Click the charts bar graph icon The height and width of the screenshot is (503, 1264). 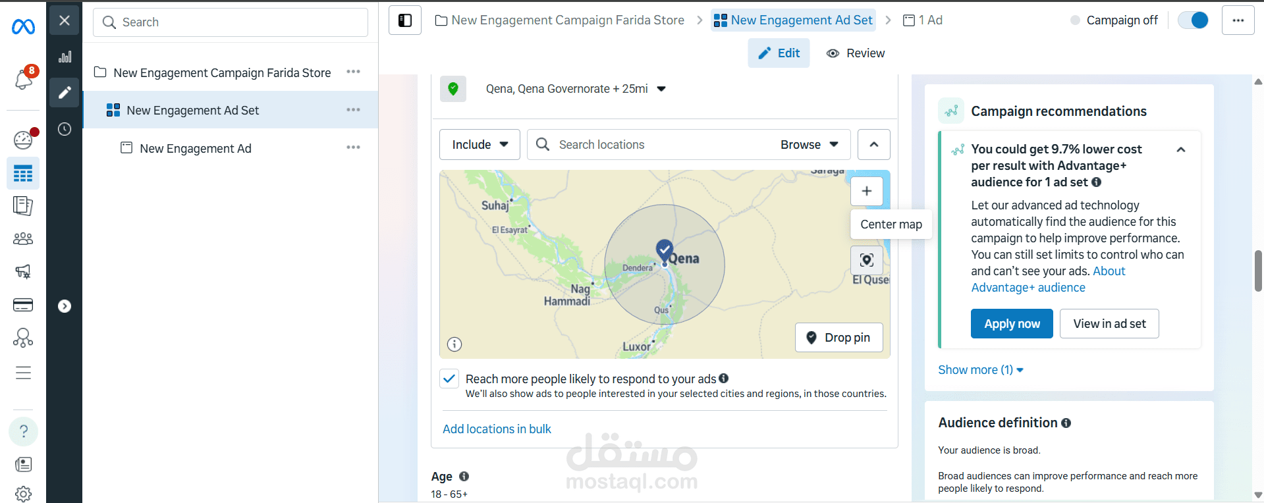[65, 57]
